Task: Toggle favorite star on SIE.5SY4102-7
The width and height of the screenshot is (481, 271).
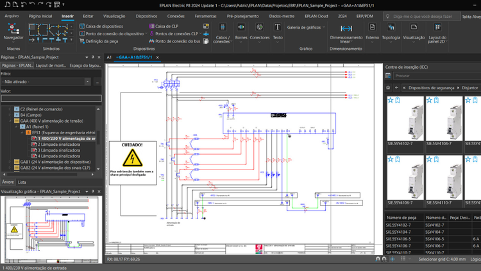Action: (x=391, y=100)
